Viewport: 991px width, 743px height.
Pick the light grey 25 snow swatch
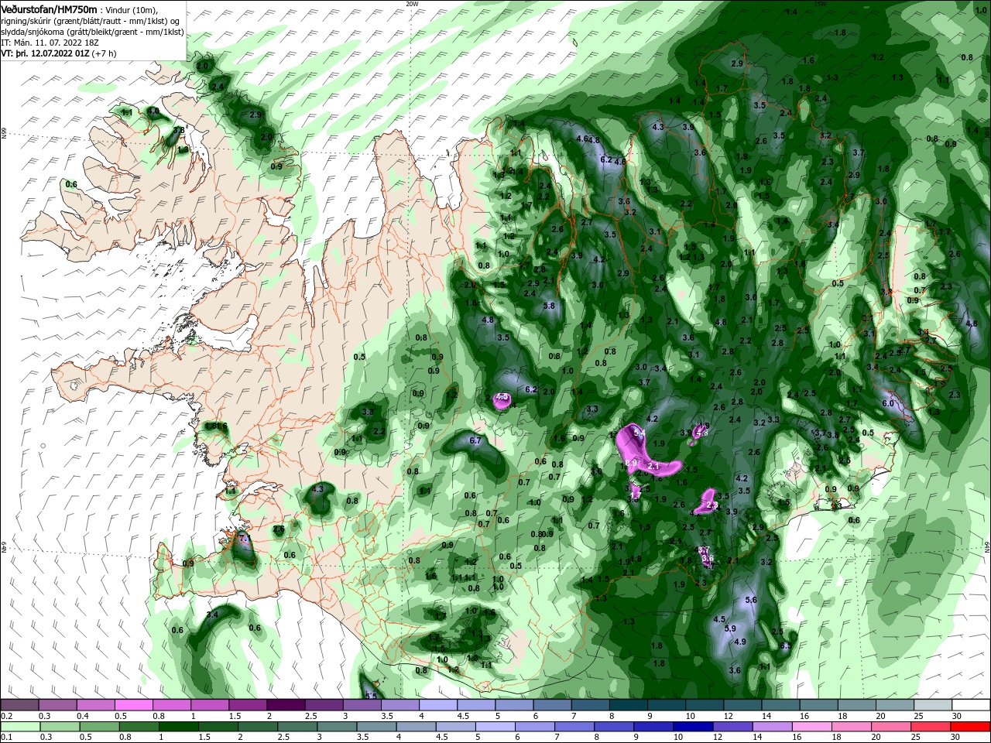point(933,705)
